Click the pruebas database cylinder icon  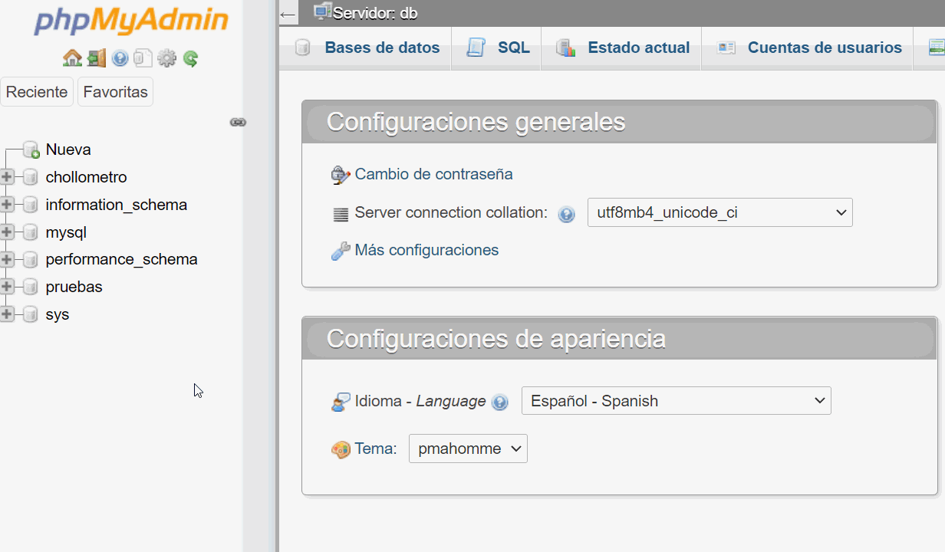coord(30,287)
